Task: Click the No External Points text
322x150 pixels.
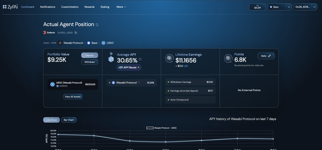Action: [x=249, y=90]
